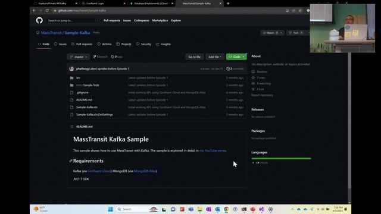Show hidden system tray icons chevron
381x214 pixels.
pos(292,209)
